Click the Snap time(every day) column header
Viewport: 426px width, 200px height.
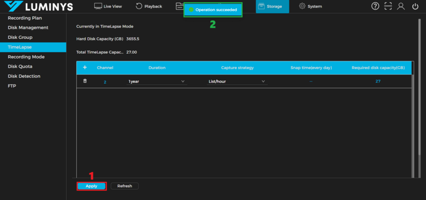[x=311, y=68]
